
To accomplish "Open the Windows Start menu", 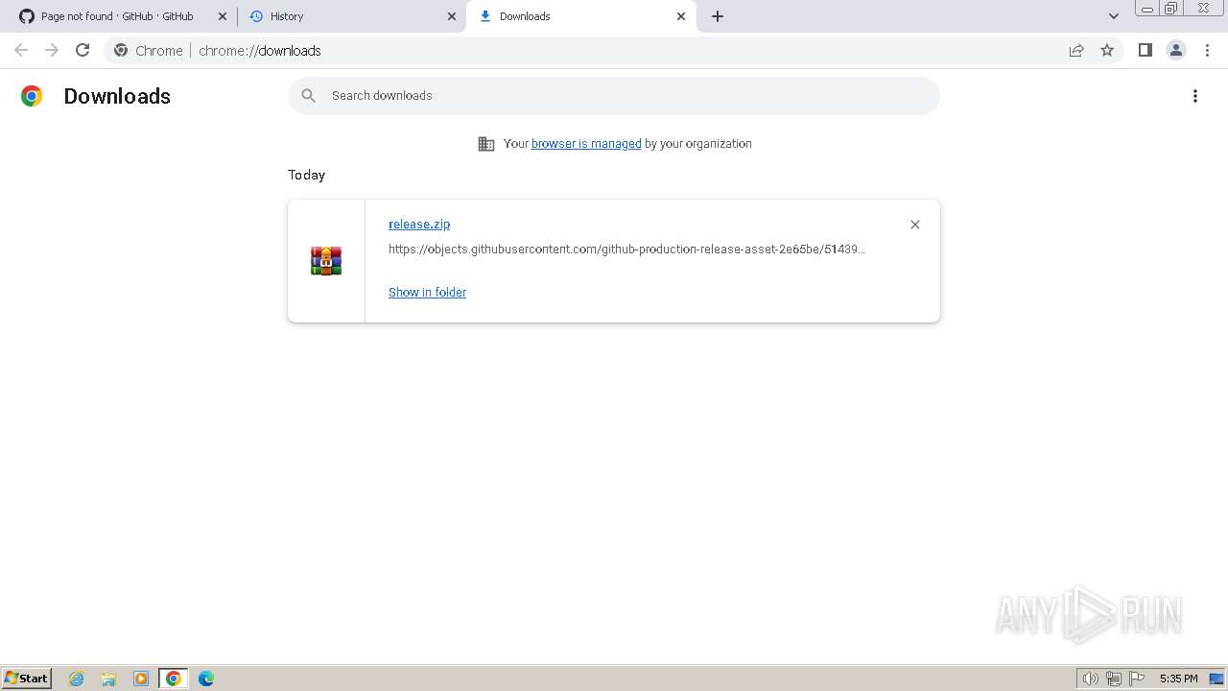I will coord(26,679).
